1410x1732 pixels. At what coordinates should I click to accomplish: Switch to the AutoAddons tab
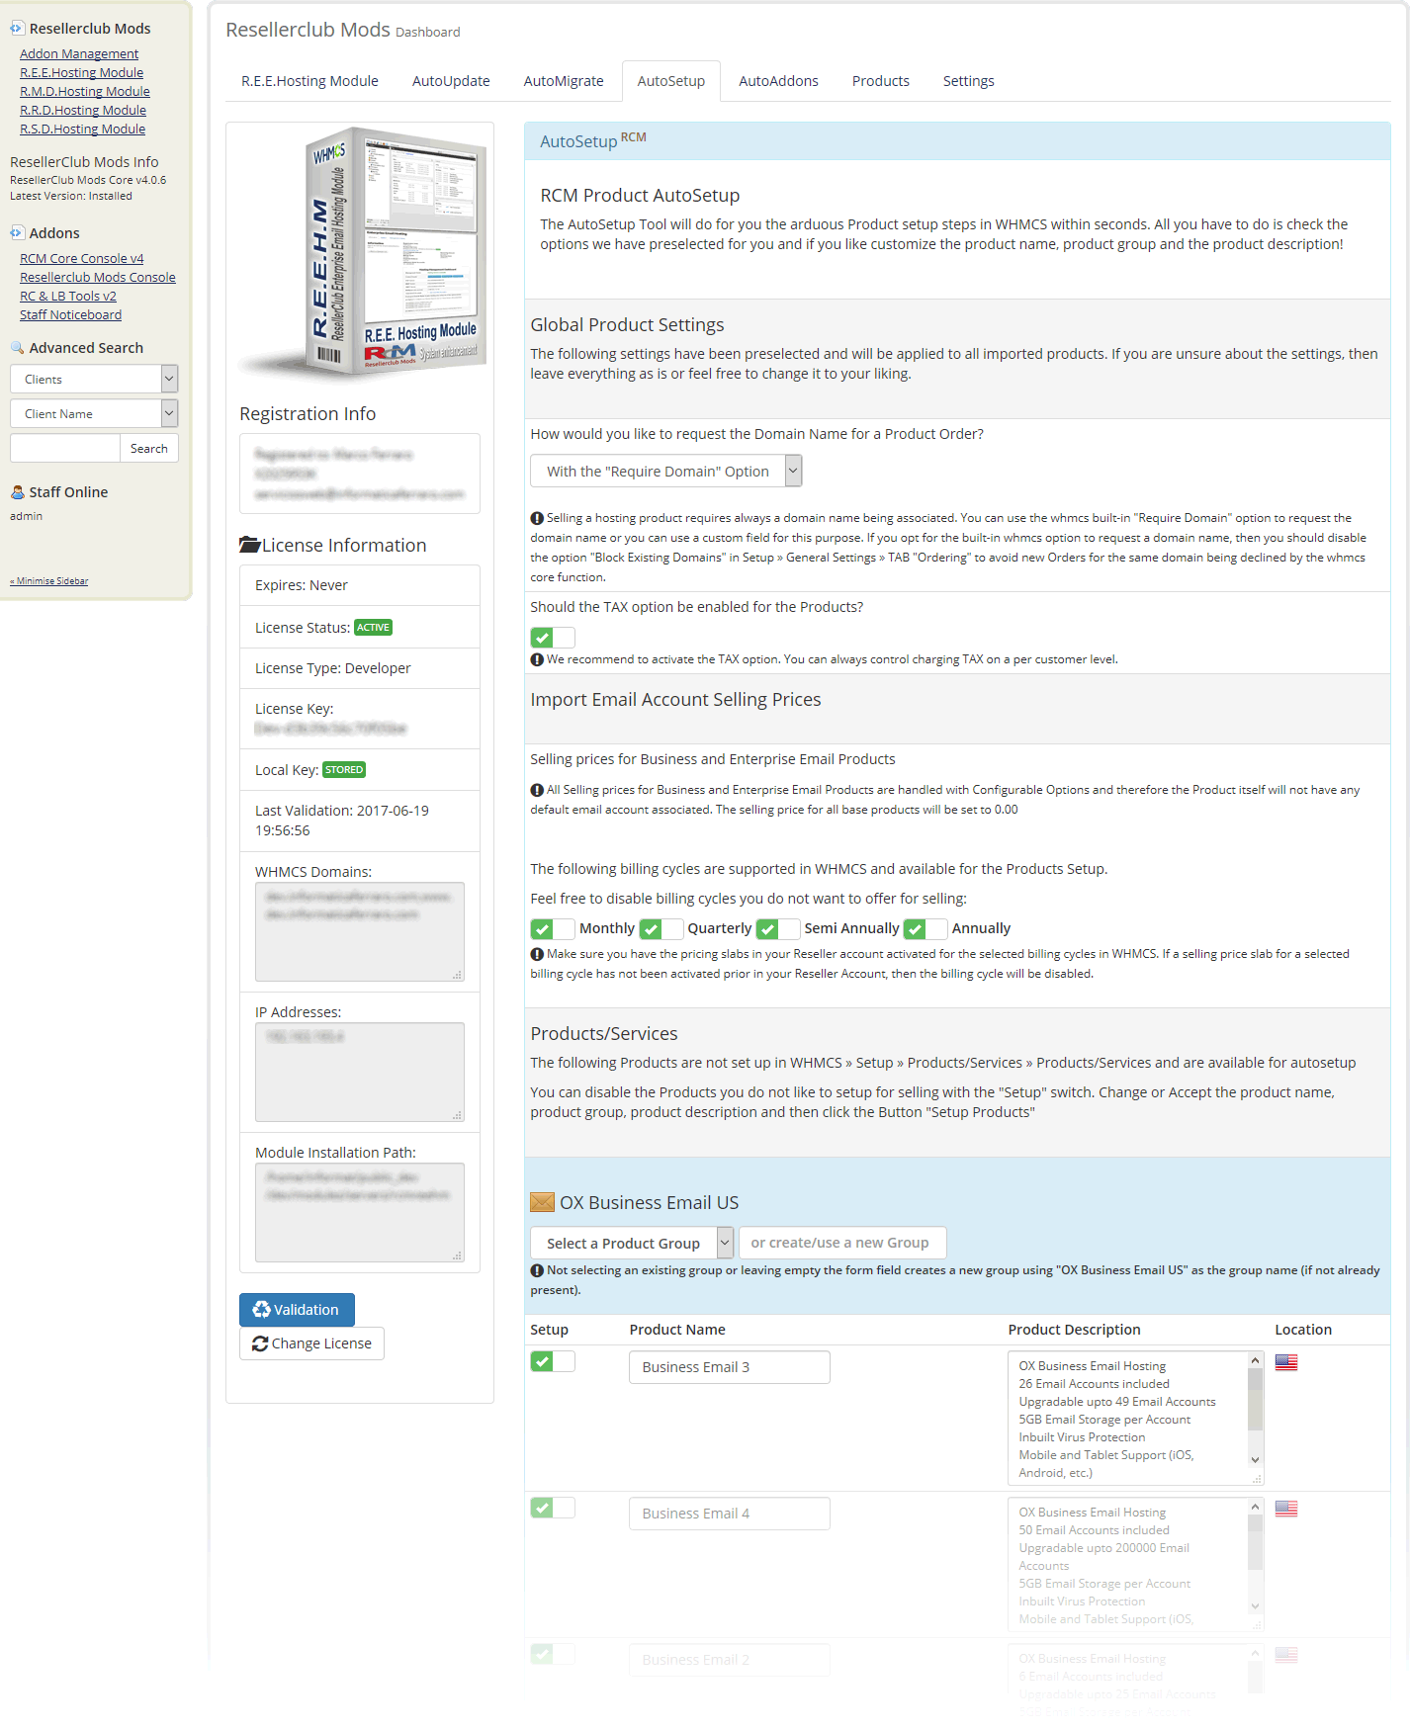[778, 81]
